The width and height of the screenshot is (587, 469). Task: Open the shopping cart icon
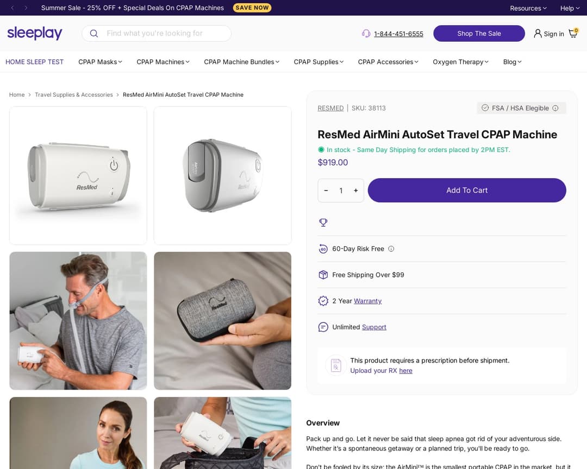[x=573, y=33]
